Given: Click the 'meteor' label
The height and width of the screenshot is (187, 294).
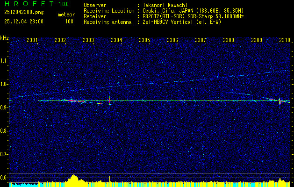Looking at the screenshot, I should (x=66, y=14).
